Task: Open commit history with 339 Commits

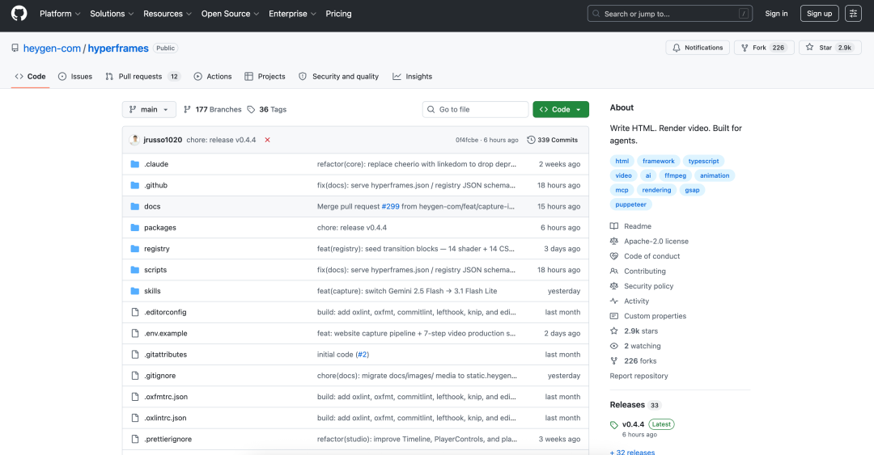Action: tap(553, 140)
